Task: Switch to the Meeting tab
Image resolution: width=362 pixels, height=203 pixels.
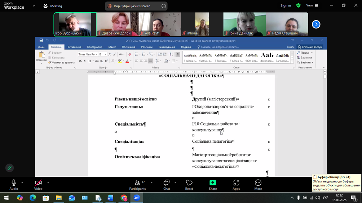Action: click(53, 6)
